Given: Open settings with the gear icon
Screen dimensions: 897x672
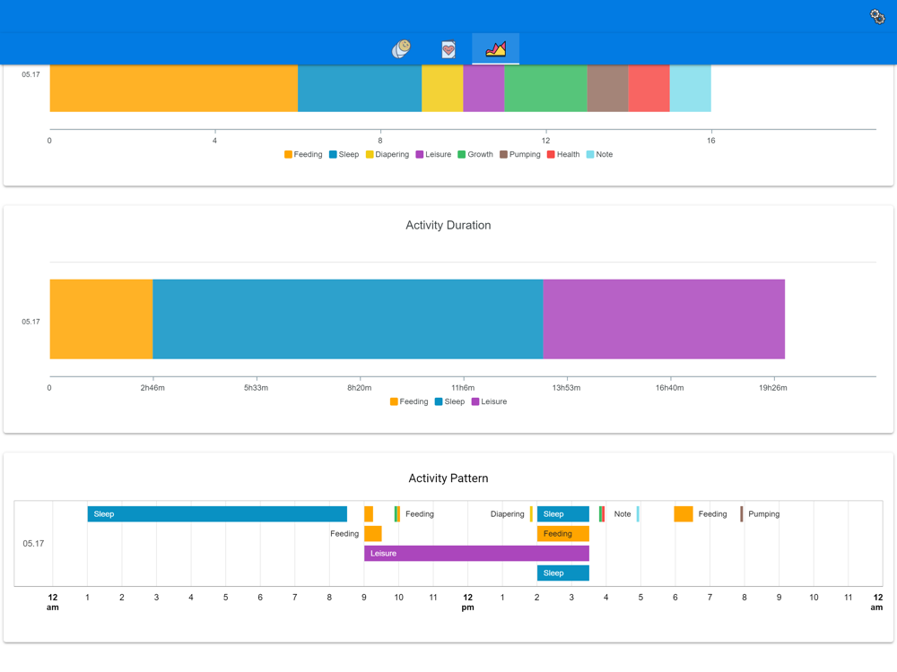Looking at the screenshot, I should tap(877, 16).
